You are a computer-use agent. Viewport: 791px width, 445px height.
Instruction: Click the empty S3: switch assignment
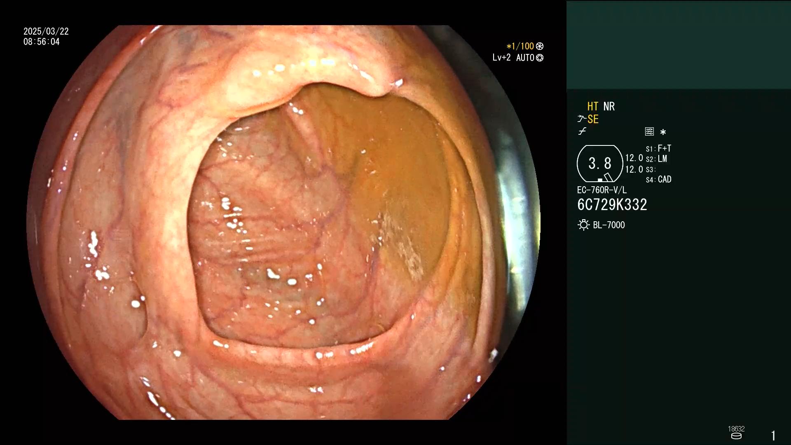(650, 170)
